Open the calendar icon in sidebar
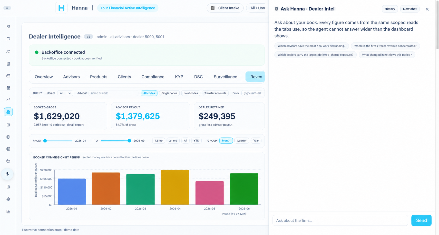This screenshot has height=235, width=439. click(8, 88)
